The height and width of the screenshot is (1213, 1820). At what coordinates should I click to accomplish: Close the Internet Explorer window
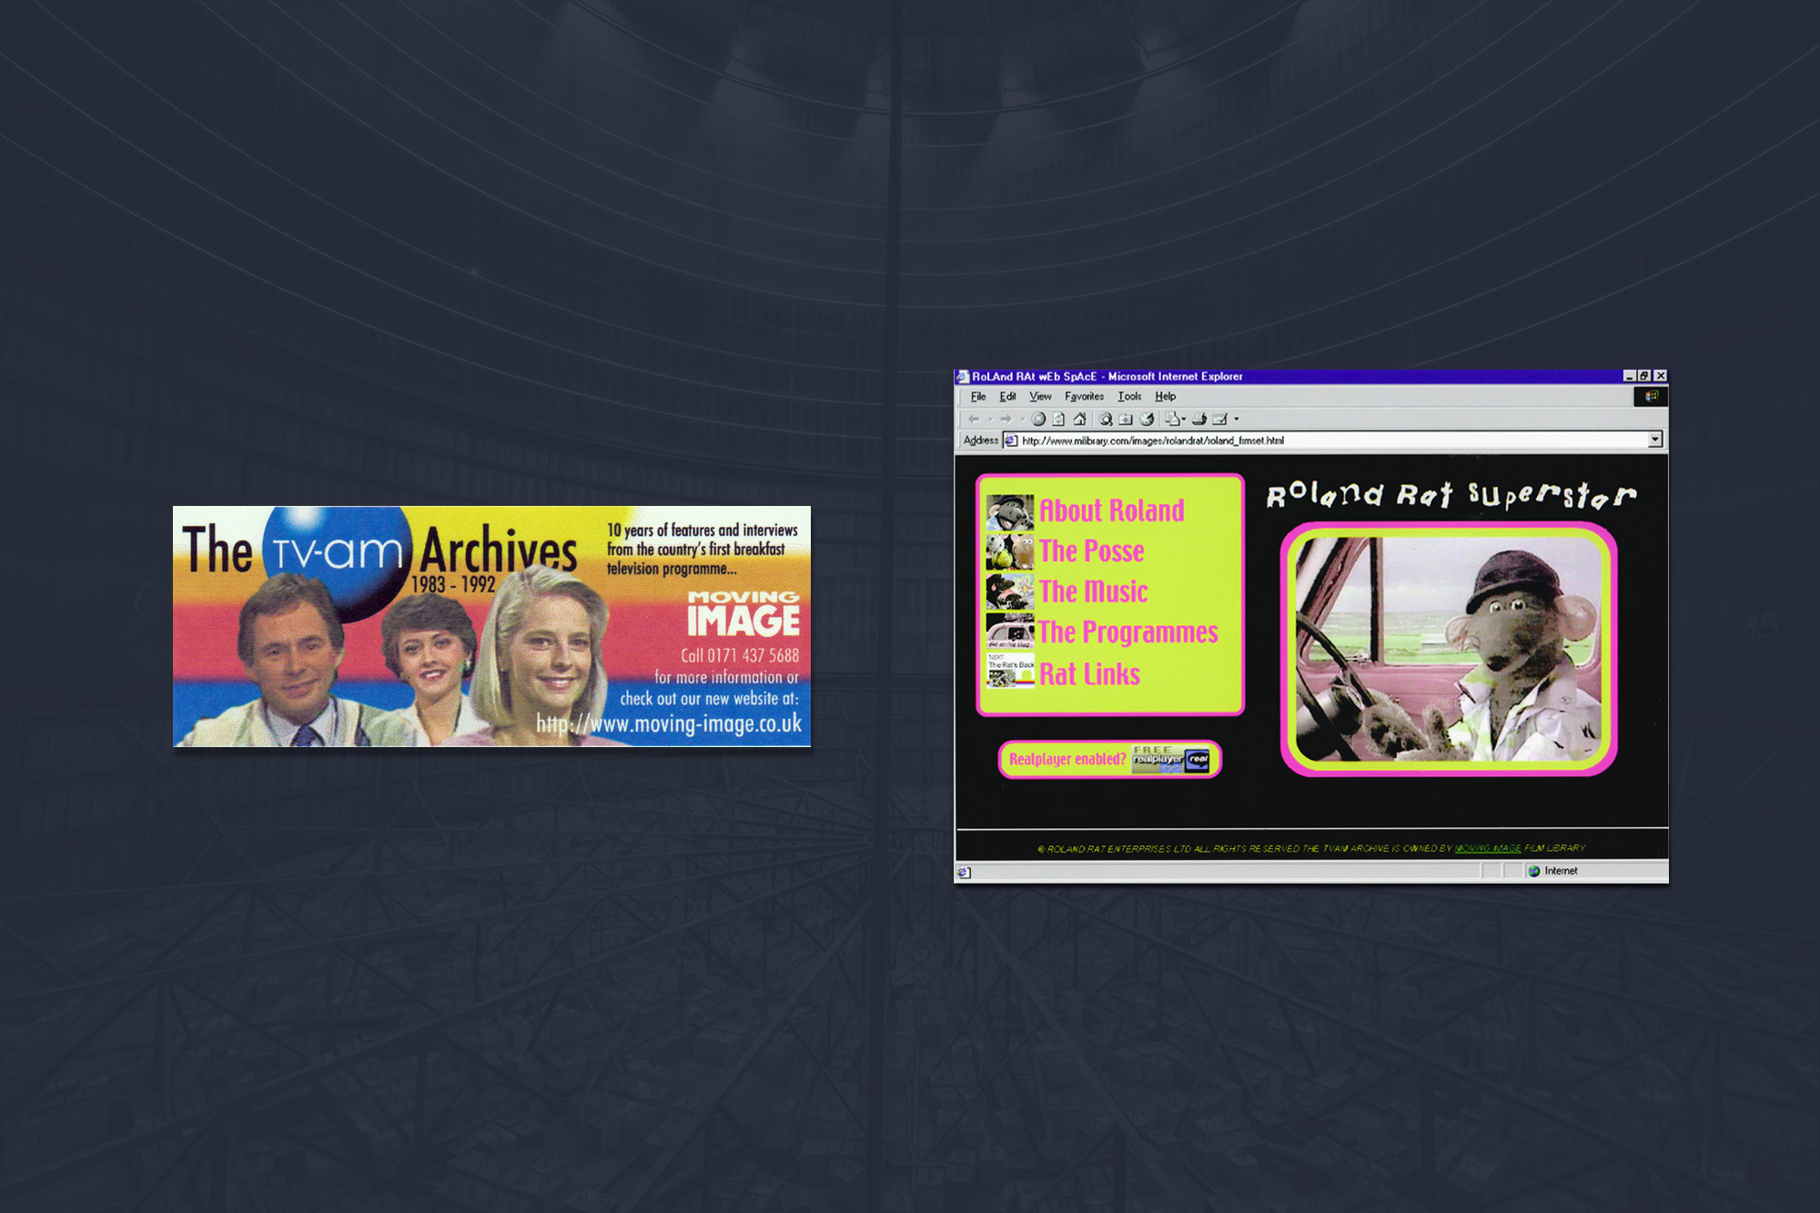pos(1661,376)
